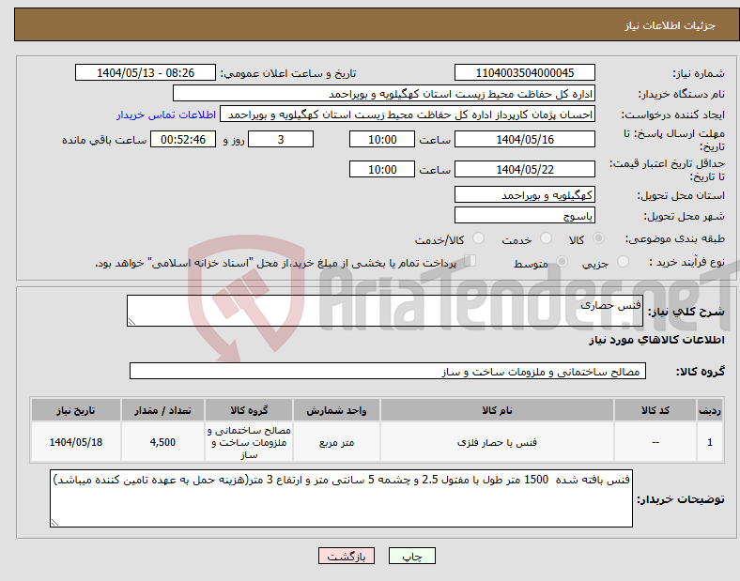This screenshot has width=740, height=581.
Task: Click the شهر محل تحویل یاسوج field
Action: tap(525, 215)
